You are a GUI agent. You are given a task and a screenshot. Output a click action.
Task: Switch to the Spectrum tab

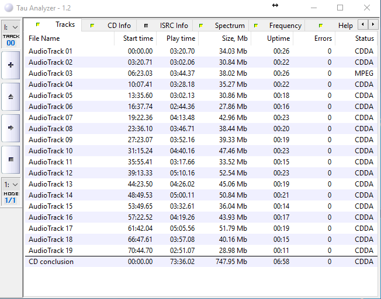click(x=221, y=26)
